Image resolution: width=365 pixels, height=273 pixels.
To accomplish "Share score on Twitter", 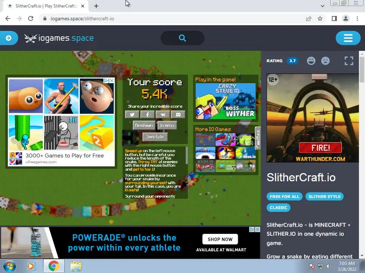I will [132, 114].
